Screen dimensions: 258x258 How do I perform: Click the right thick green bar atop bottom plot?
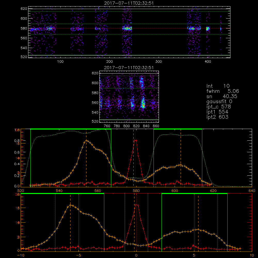(x=195, y=194)
